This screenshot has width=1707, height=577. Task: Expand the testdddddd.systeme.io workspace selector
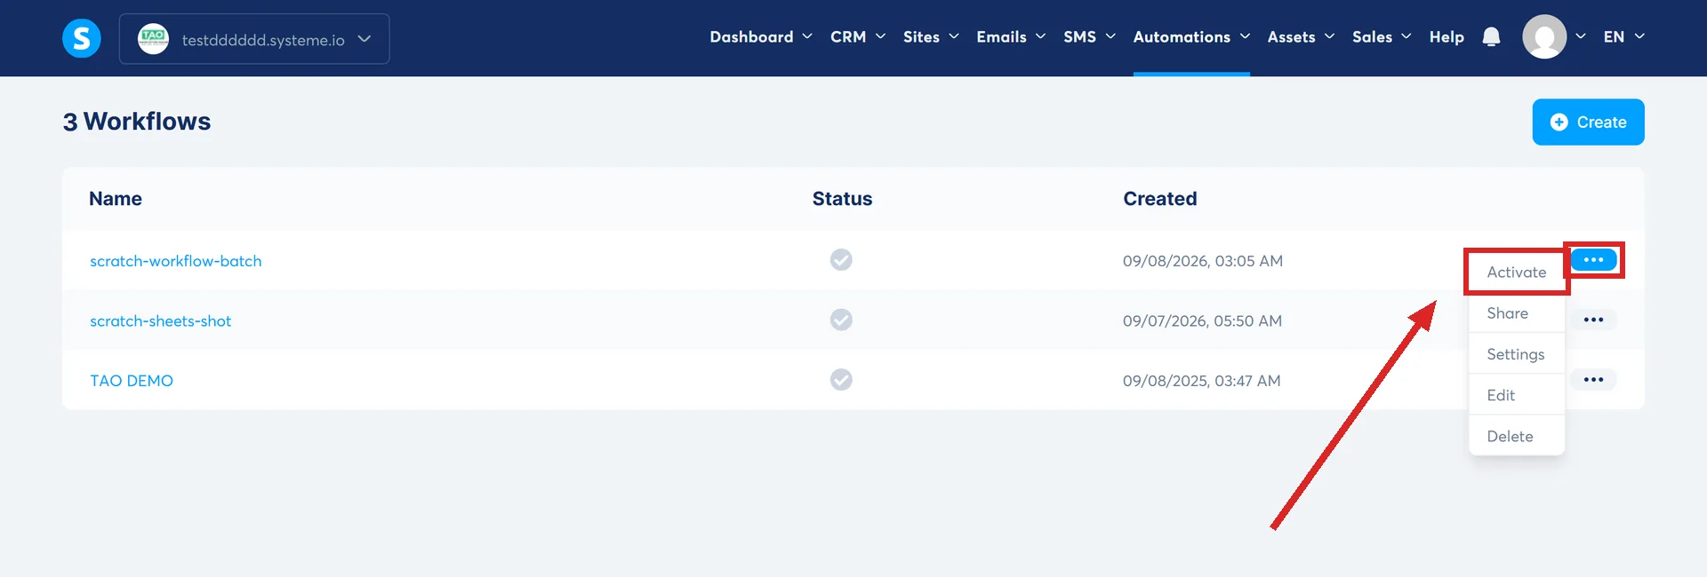pos(254,38)
